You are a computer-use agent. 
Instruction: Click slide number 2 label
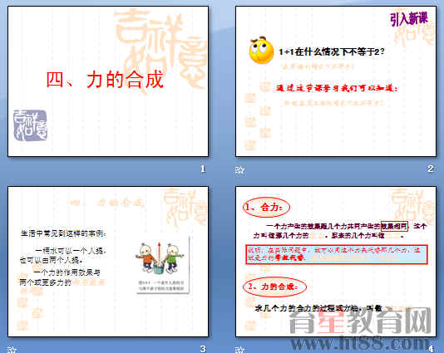(x=431, y=169)
